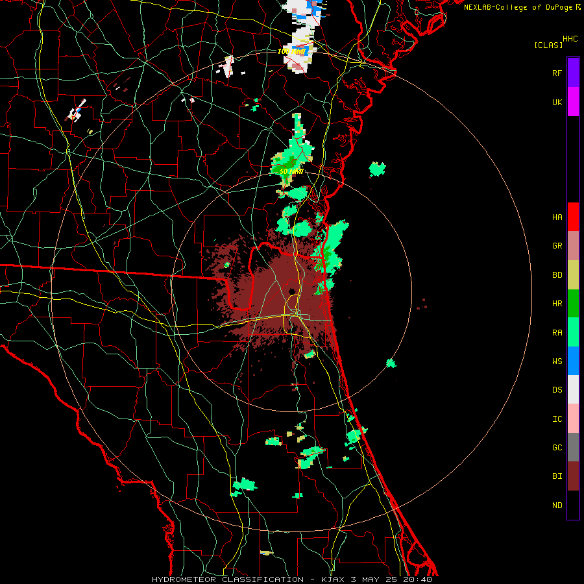
Task: Click the HR dark green swatch
Action: coord(573,304)
